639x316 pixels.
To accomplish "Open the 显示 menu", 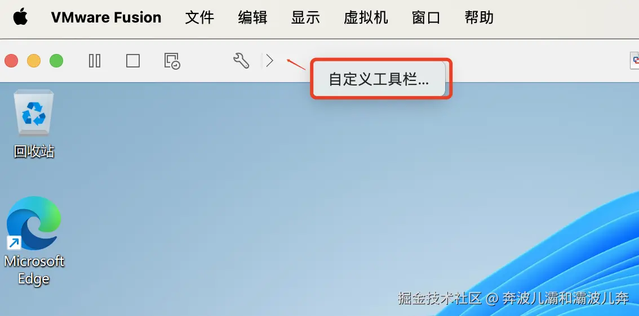I will (305, 17).
